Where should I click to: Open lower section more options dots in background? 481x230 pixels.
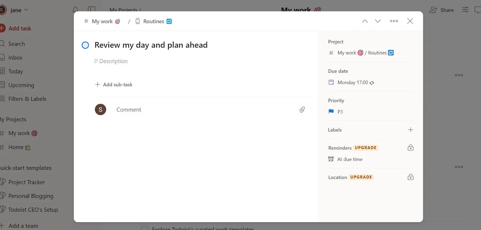coord(459,167)
